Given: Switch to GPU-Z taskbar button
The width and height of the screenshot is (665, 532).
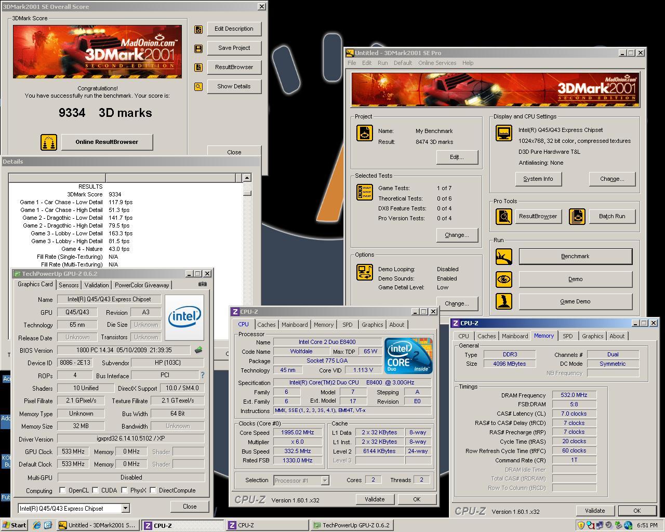Looking at the screenshot, I should click(352, 525).
